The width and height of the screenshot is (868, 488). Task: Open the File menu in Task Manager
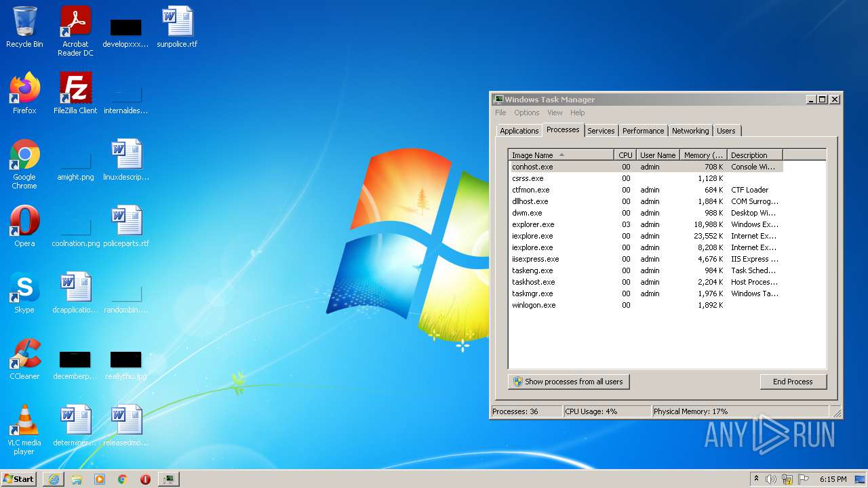pyautogui.click(x=500, y=113)
